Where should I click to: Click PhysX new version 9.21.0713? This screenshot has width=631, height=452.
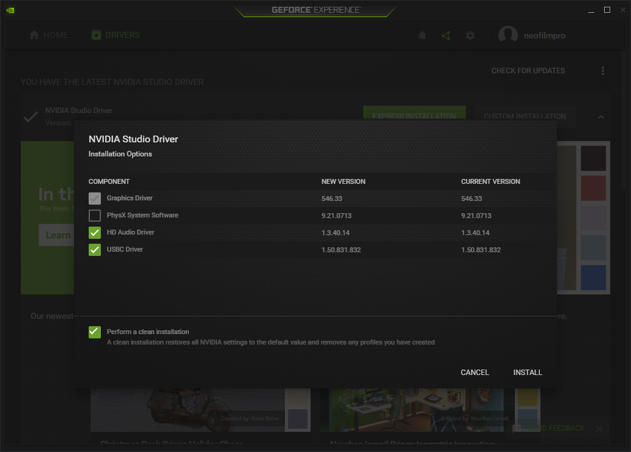(x=336, y=216)
